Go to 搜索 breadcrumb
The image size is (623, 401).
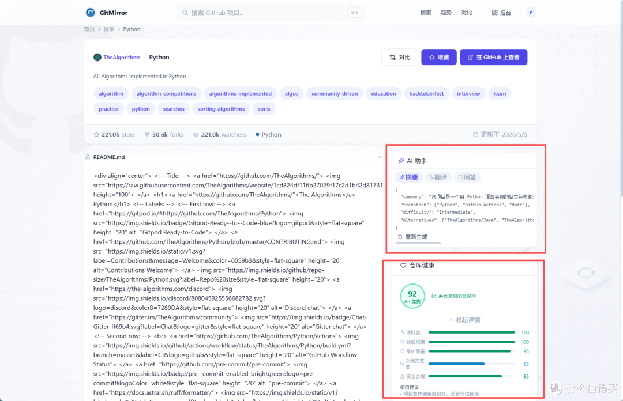point(109,29)
